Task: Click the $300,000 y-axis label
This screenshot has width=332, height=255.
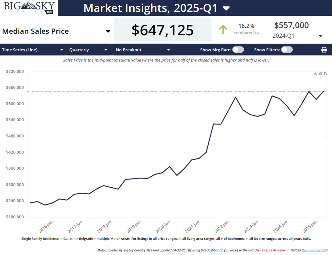Action: 15,185
